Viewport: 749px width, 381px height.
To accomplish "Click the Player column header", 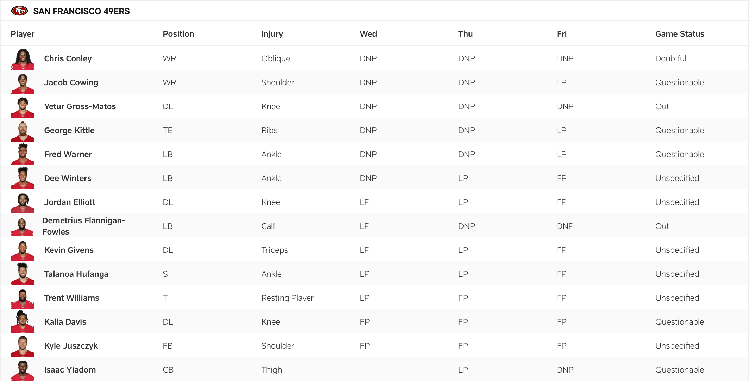I will [23, 34].
